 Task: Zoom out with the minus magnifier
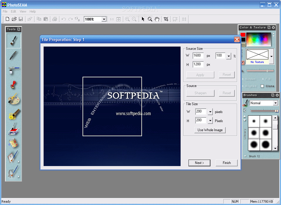pos(134,19)
